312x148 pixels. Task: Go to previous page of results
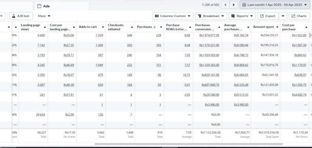tap(225, 5)
